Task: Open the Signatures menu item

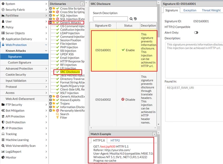Action: coord(24,57)
